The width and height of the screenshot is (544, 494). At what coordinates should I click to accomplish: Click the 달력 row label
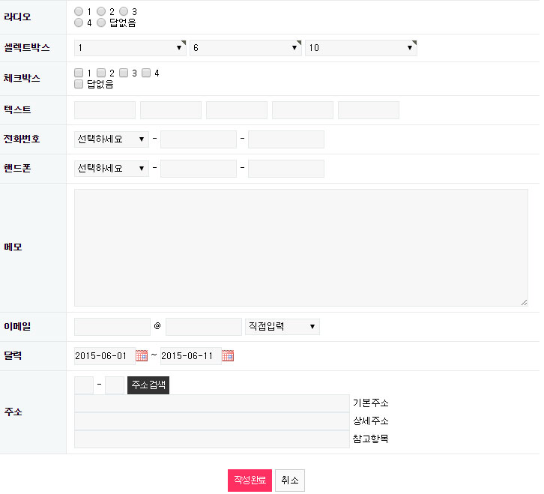click(13, 355)
